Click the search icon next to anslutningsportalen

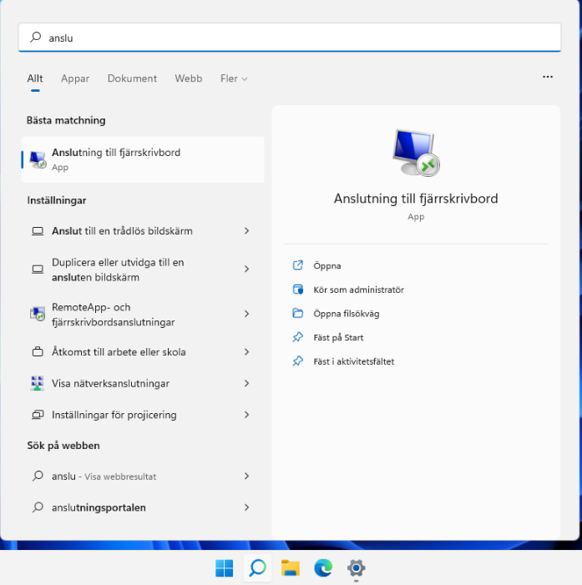point(38,507)
